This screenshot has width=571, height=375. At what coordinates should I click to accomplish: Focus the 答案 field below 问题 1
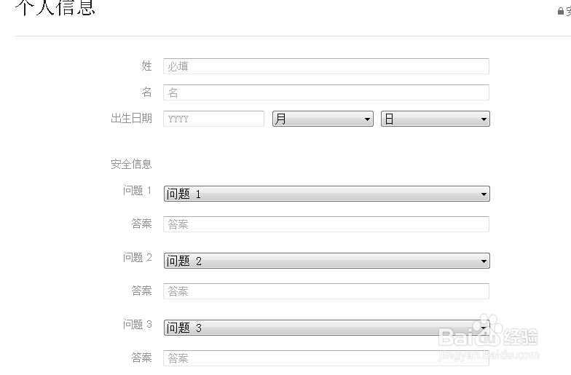(326, 224)
